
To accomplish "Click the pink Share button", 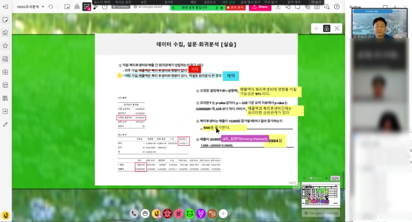I will click(260, 7).
